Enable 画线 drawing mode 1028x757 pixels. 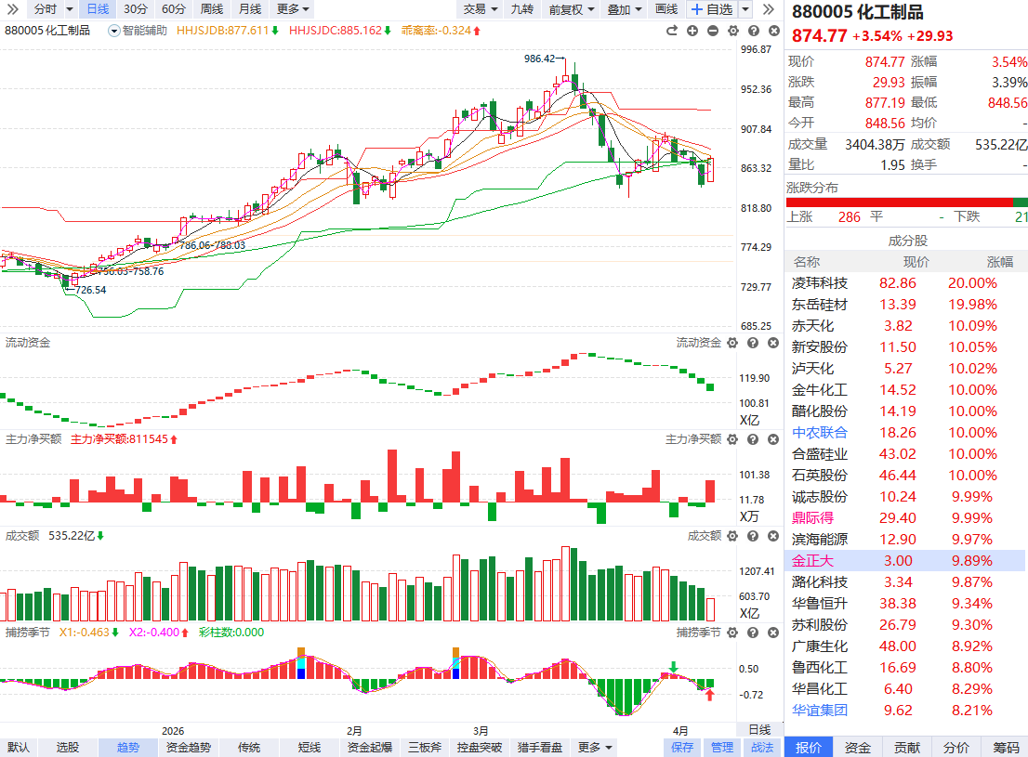666,9
